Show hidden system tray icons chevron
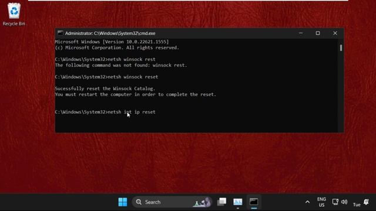376x211 pixels. [x=307, y=202]
